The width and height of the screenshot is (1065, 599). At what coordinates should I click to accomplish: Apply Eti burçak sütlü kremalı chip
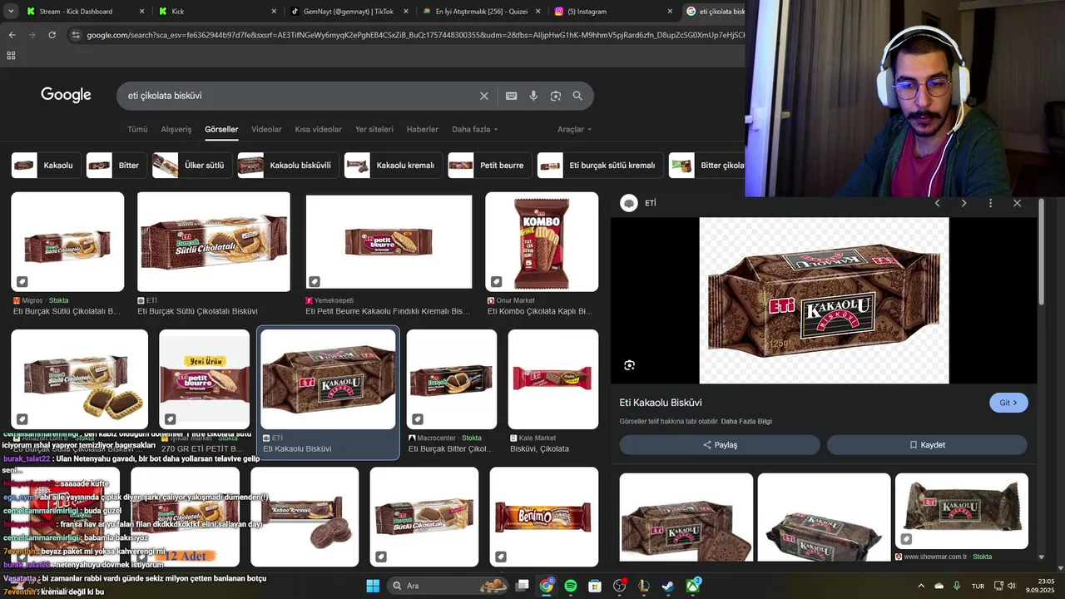click(600, 166)
